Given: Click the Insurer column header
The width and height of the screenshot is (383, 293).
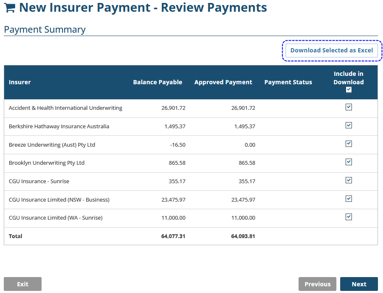Looking at the screenshot, I should tap(20, 82).
